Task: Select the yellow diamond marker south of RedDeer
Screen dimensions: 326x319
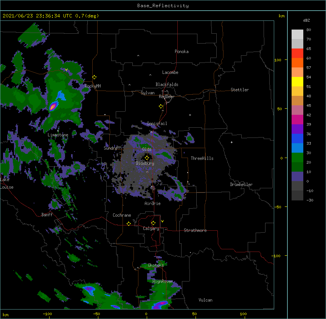Action: (x=161, y=106)
